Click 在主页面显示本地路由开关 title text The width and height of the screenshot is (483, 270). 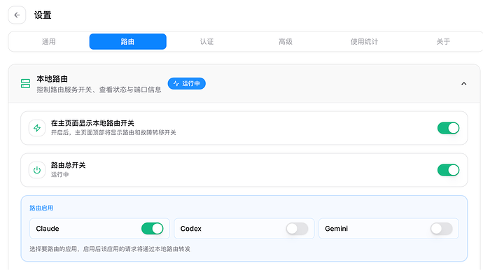92,123
